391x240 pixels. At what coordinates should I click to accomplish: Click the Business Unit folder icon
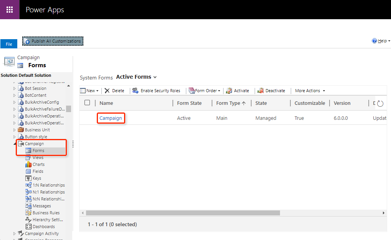(21, 130)
